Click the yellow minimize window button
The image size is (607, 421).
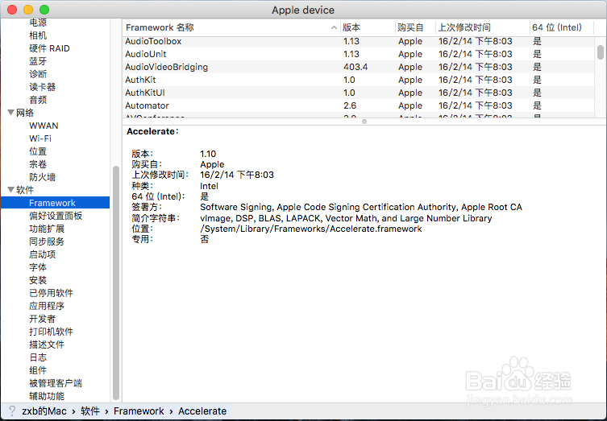point(28,10)
